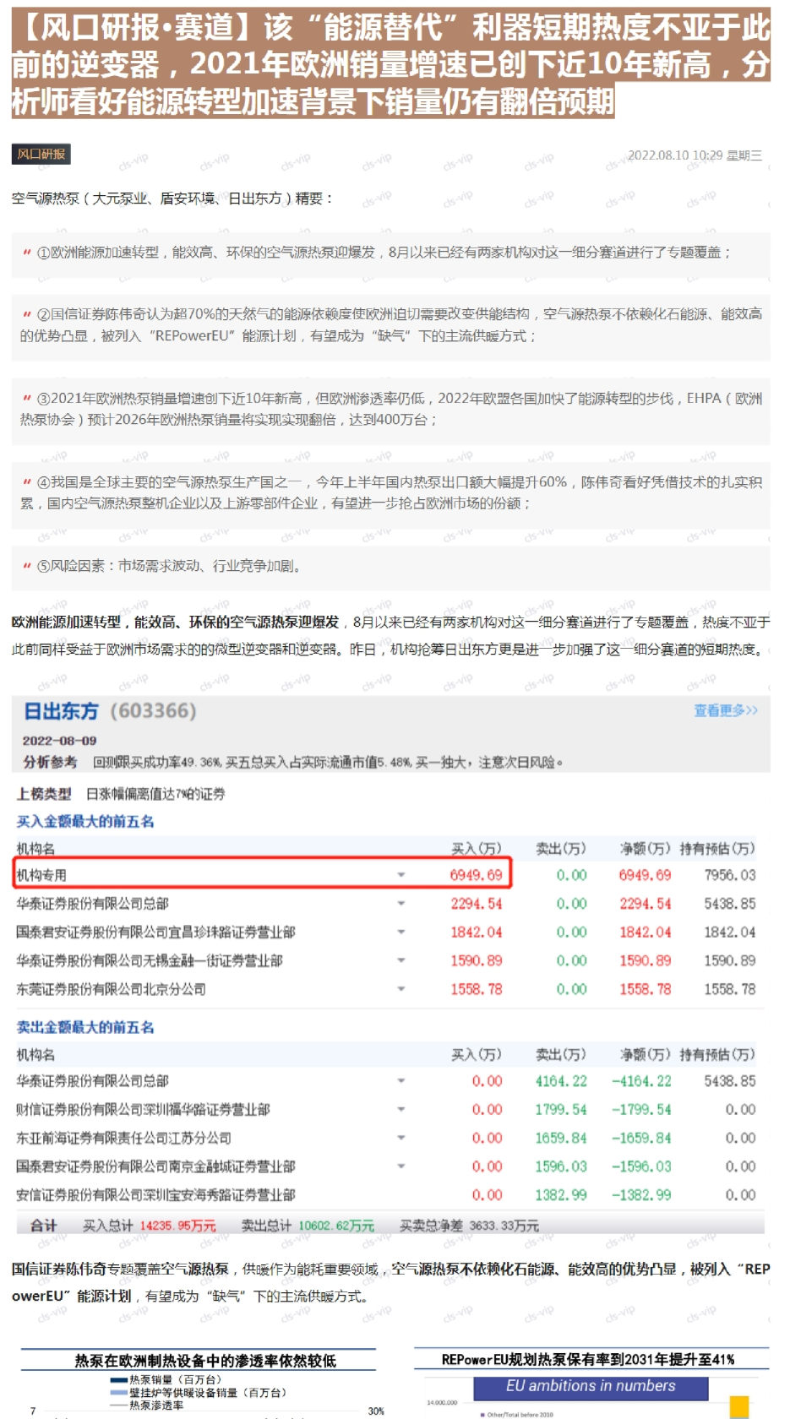Click the 日出东方 (603366) stock title
Viewport: 790px width, 1419px height.
coord(110,711)
